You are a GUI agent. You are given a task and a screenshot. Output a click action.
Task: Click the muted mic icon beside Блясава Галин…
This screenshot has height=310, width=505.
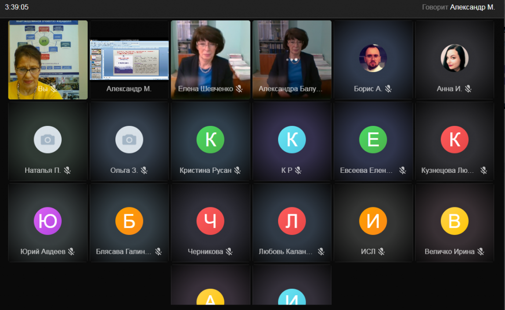158,252
